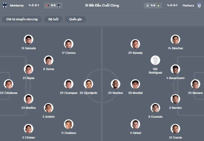Click Salcedo's player photo

(x=28, y=40)
